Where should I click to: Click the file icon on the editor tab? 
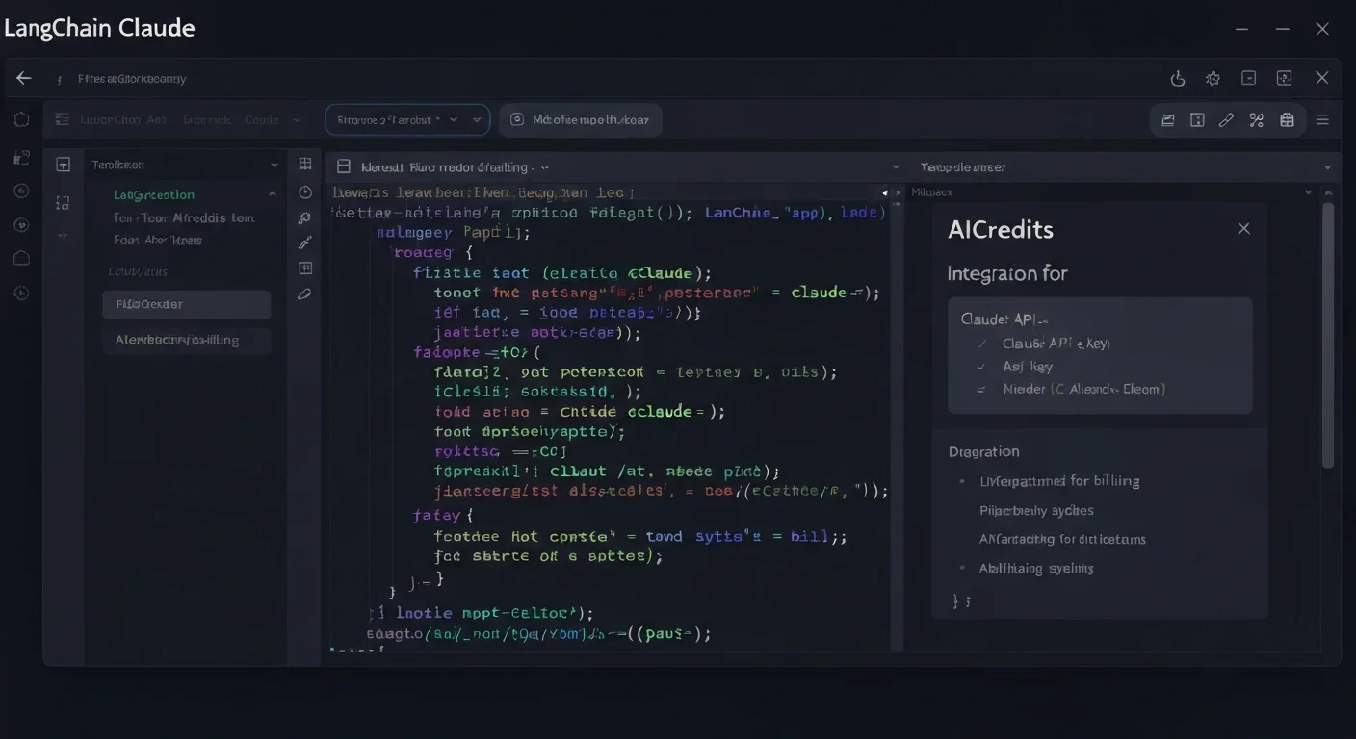pyautogui.click(x=343, y=166)
